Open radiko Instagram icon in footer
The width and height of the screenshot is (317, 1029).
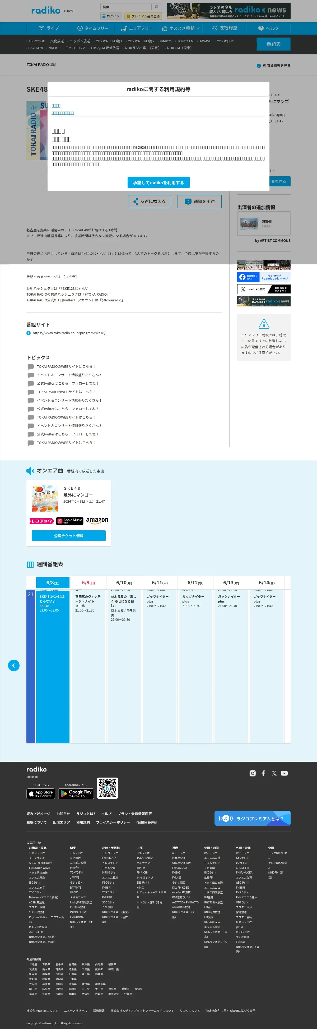tap(252, 773)
